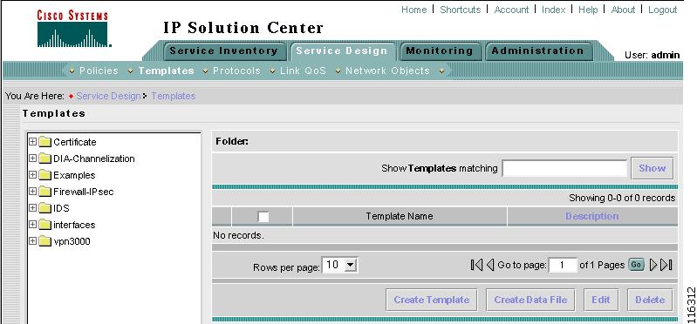Click the Cisco Systems logo
697x324 pixels.
click(73, 29)
